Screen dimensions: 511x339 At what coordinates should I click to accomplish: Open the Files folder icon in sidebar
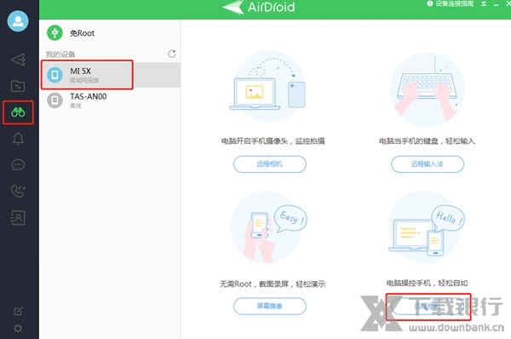[18, 86]
